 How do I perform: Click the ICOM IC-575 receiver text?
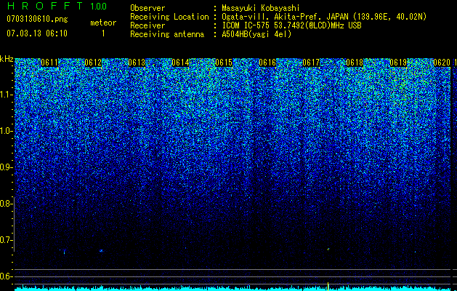point(247,25)
